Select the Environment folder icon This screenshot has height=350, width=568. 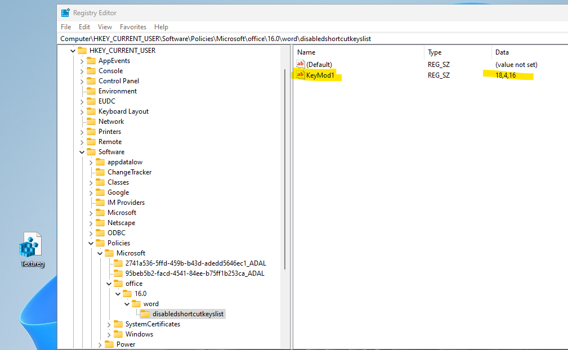(x=91, y=91)
